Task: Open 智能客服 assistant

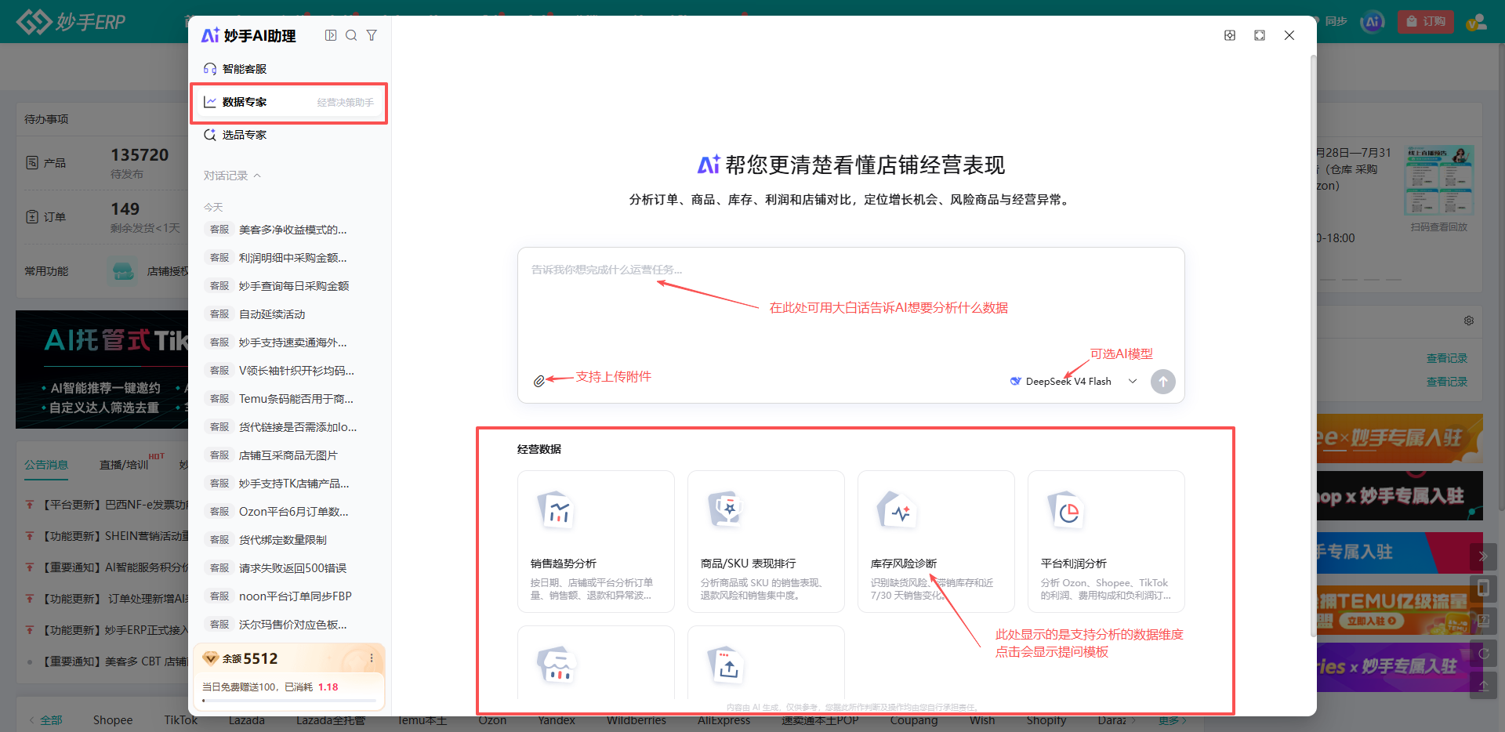Action: pyautogui.click(x=288, y=69)
